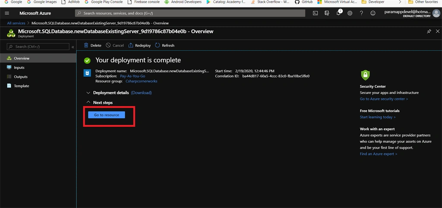Viewport: 442px width, 208px height.
Task: Open the notifications bell
Action: [x=338, y=13]
